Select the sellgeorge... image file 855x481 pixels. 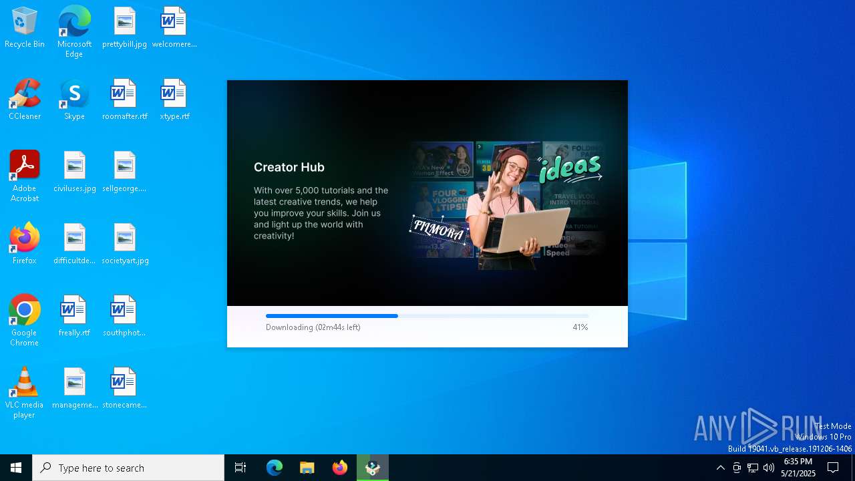click(124, 172)
